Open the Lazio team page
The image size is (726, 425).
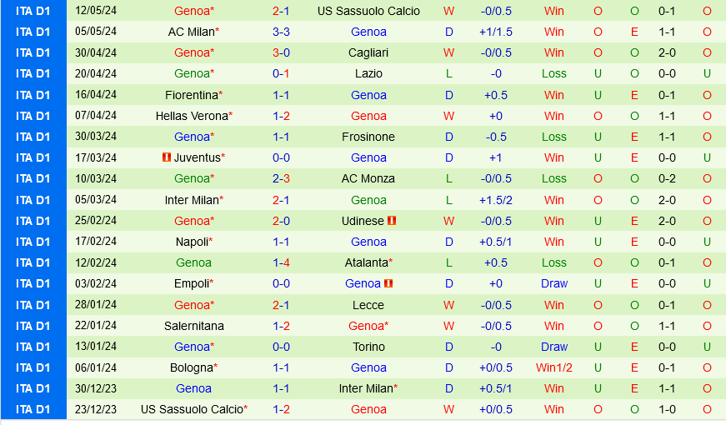click(368, 73)
